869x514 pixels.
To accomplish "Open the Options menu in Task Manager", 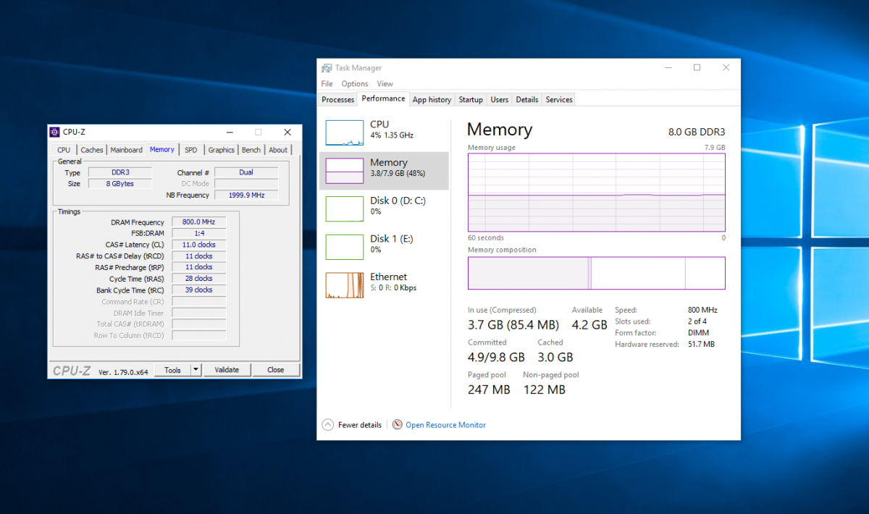I will click(x=355, y=84).
